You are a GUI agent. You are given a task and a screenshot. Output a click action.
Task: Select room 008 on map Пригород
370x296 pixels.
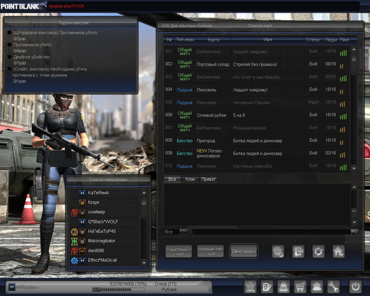tap(256, 140)
